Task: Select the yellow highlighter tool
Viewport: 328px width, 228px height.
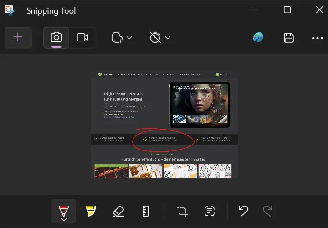Action: pyautogui.click(x=91, y=211)
